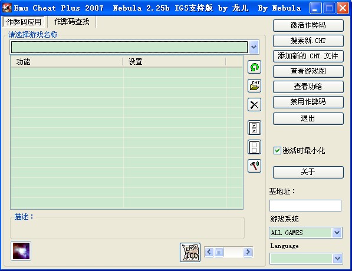352x271 pixels.
Task: Open the hammer tools icon
Action: 254,166
